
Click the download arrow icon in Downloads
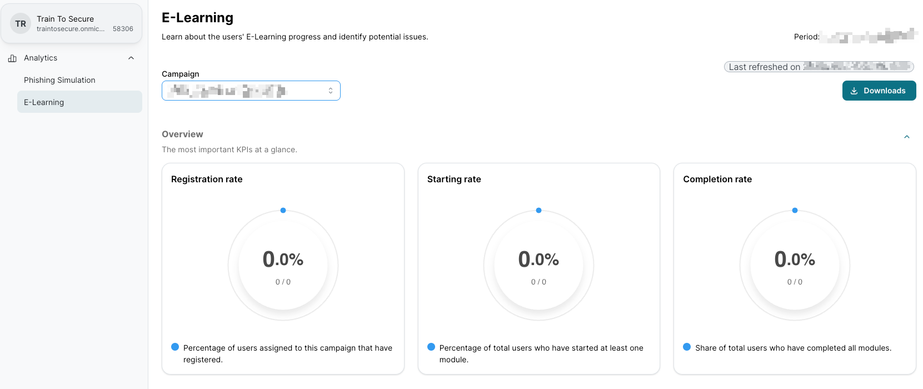tap(854, 91)
